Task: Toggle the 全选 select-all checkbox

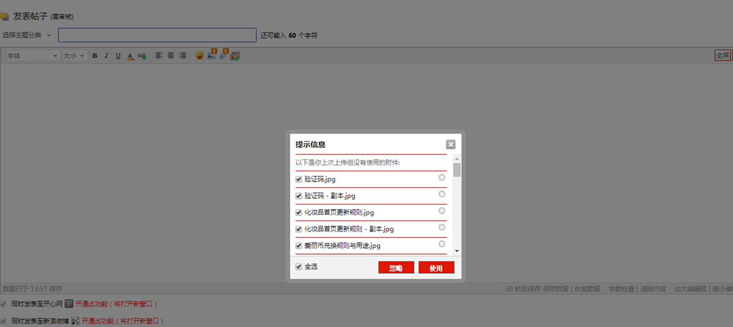Action: [x=299, y=267]
